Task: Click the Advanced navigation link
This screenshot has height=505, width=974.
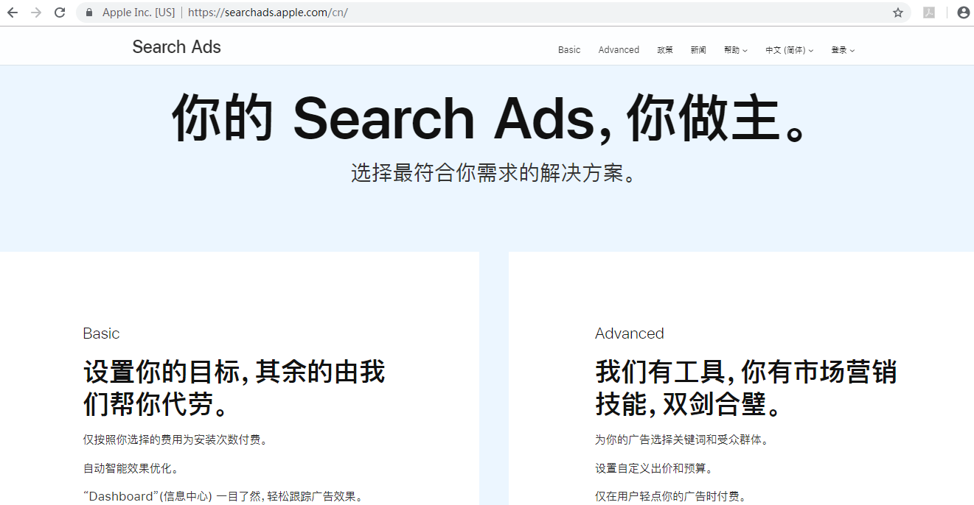Action: click(x=619, y=50)
